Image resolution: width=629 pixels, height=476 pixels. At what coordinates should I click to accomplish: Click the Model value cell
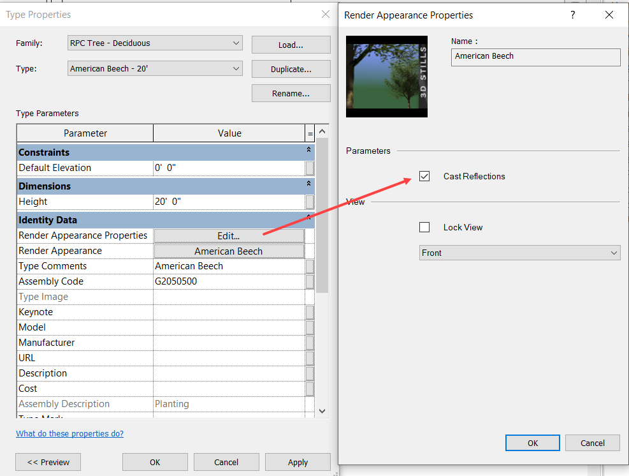[x=229, y=327]
